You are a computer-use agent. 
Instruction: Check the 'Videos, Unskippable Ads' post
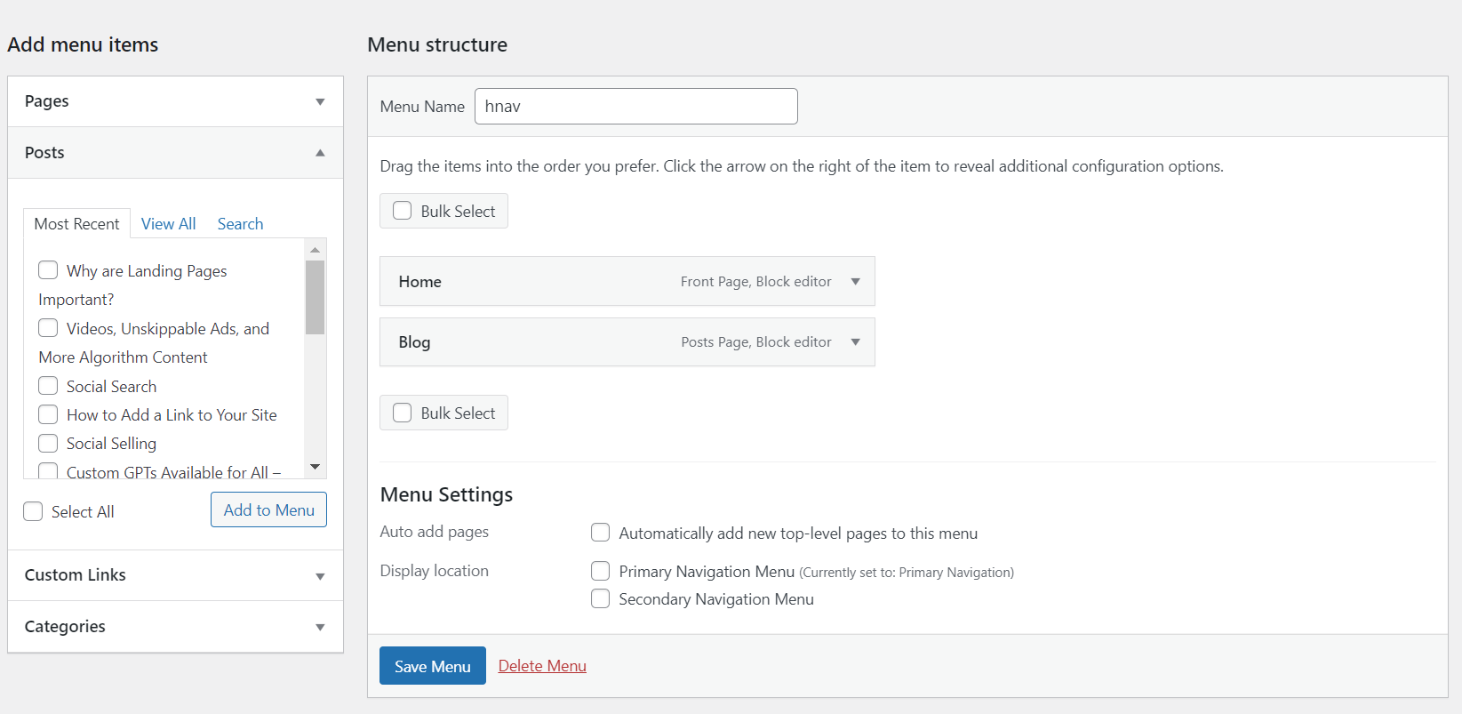click(48, 327)
